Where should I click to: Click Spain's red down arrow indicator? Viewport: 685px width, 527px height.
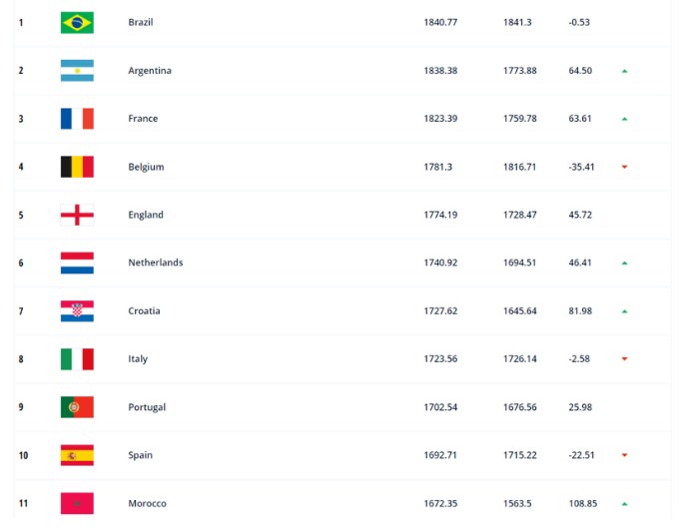(625, 455)
